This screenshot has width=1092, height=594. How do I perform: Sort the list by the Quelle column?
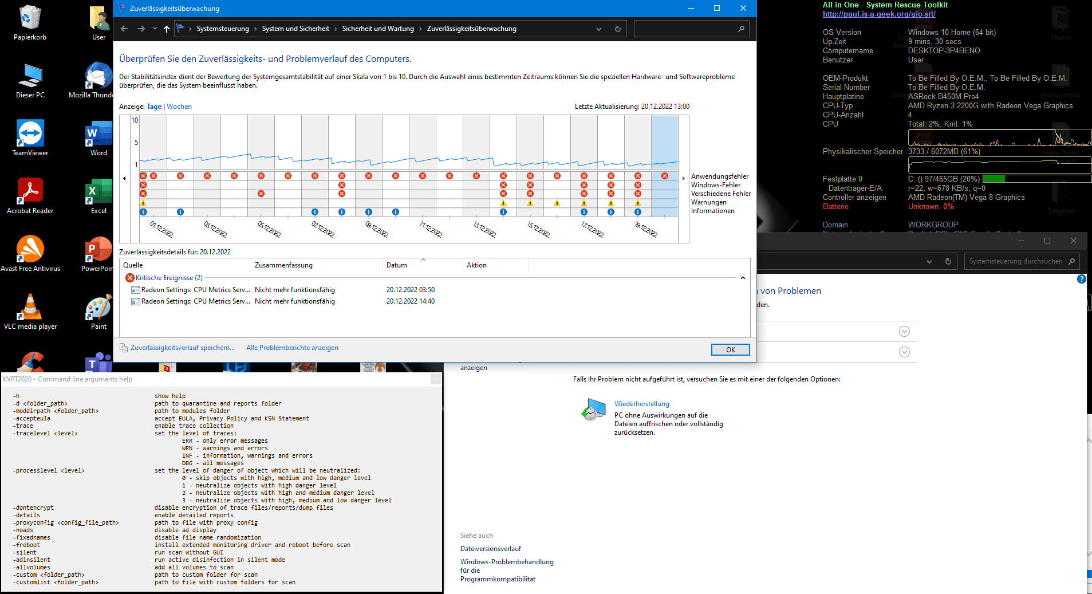pyautogui.click(x=186, y=265)
